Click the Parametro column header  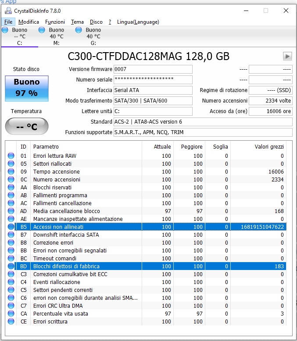(x=86, y=146)
